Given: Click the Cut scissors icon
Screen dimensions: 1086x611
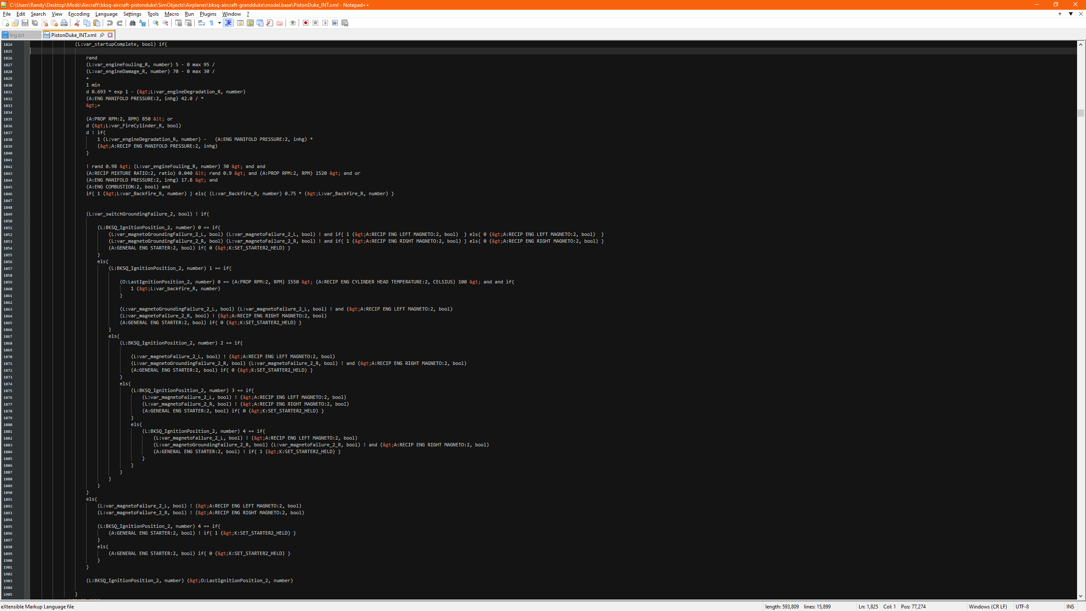Looking at the screenshot, I should pos(77,23).
